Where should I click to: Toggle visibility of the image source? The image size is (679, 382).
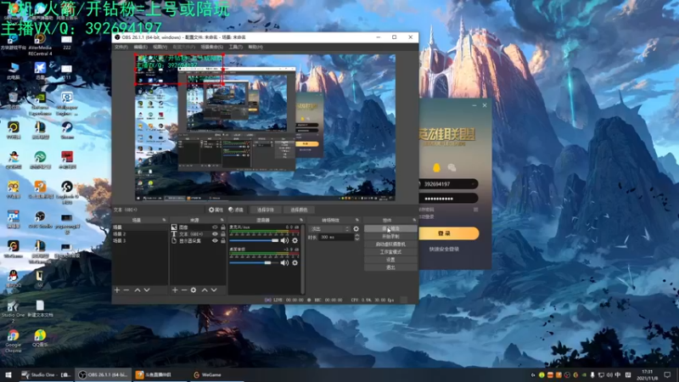(x=215, y=227)
